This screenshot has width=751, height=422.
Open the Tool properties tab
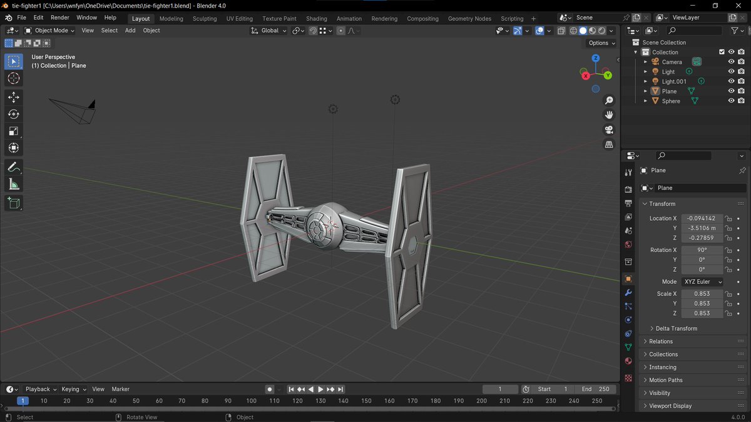628,173
